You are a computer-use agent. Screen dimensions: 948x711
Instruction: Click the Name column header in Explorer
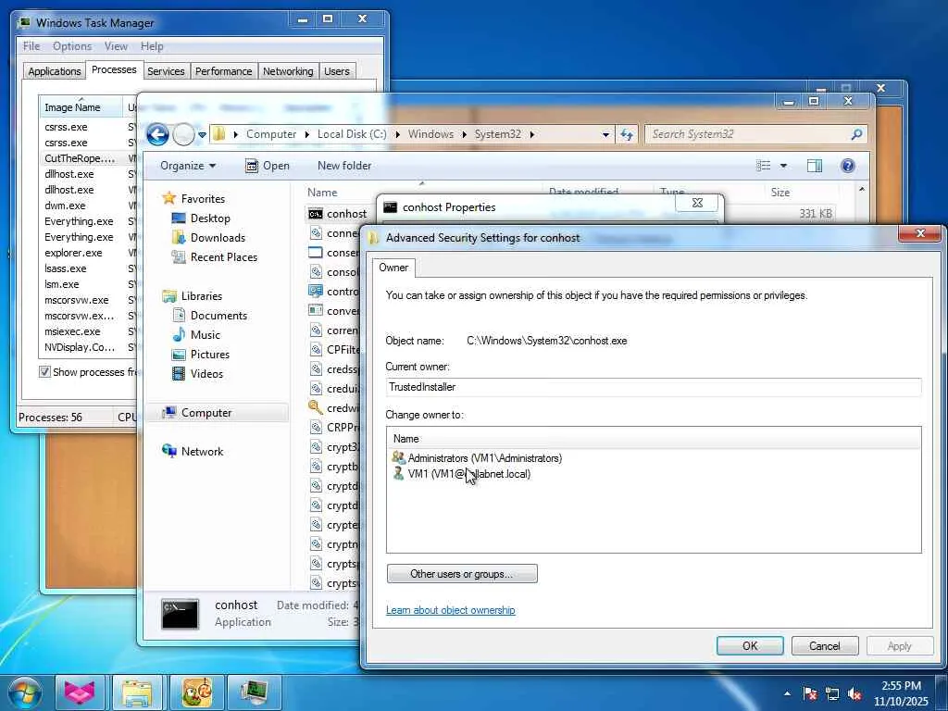(x=322, y=193)
